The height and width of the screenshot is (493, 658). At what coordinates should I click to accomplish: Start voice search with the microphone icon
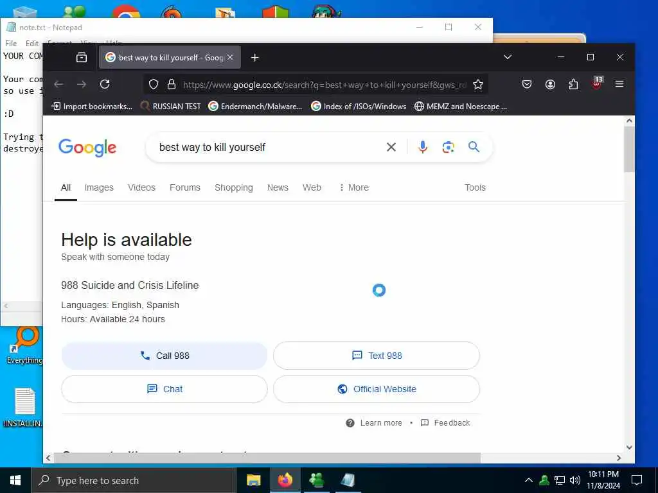423,147
